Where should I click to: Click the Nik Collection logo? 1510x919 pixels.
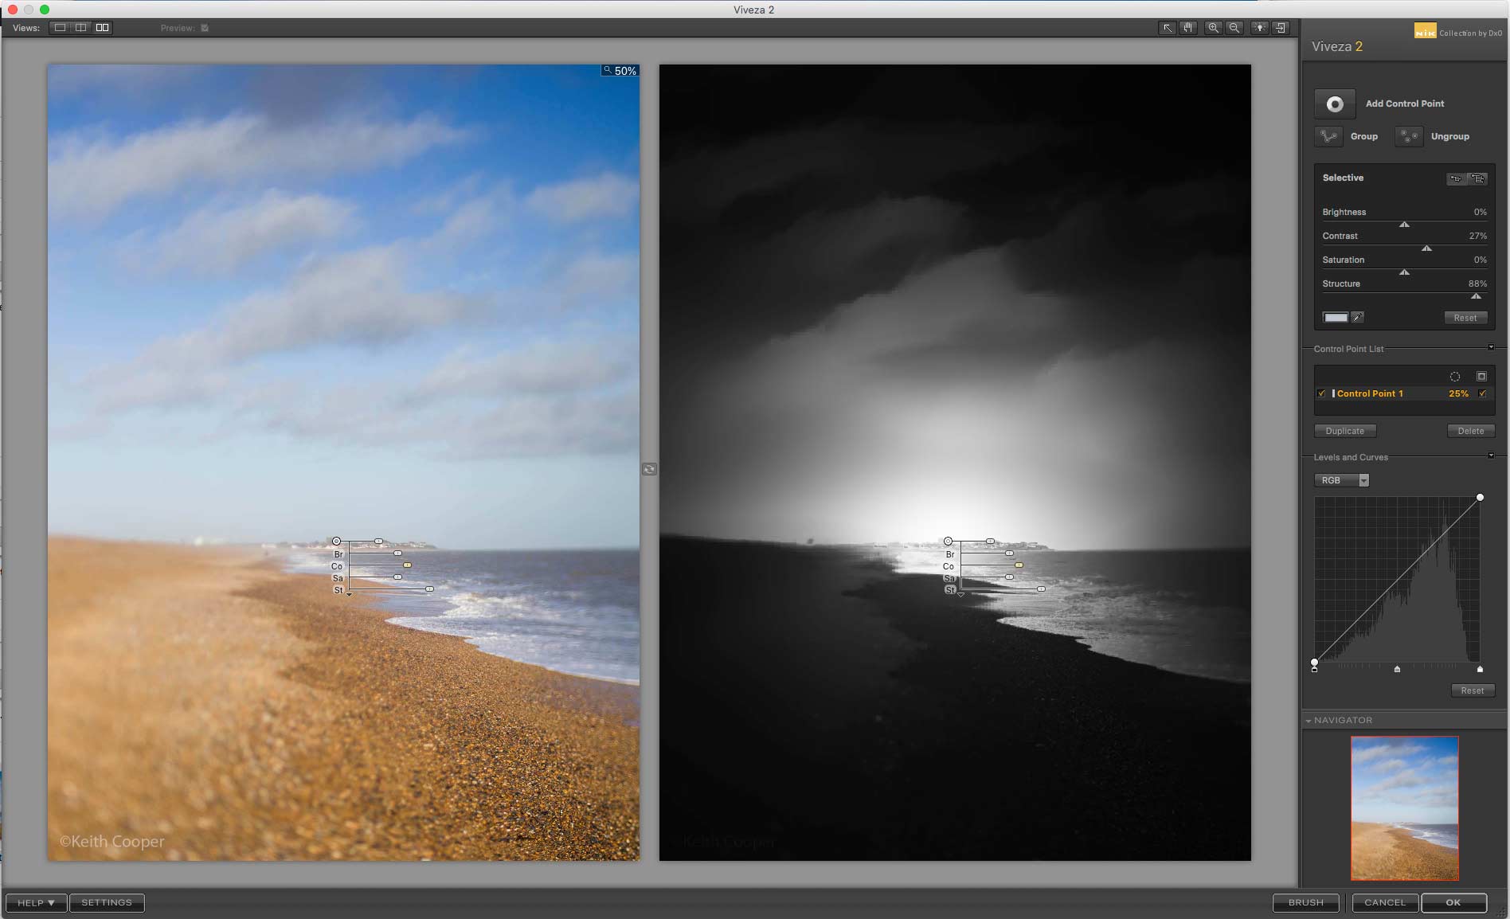click(1425, 30)
